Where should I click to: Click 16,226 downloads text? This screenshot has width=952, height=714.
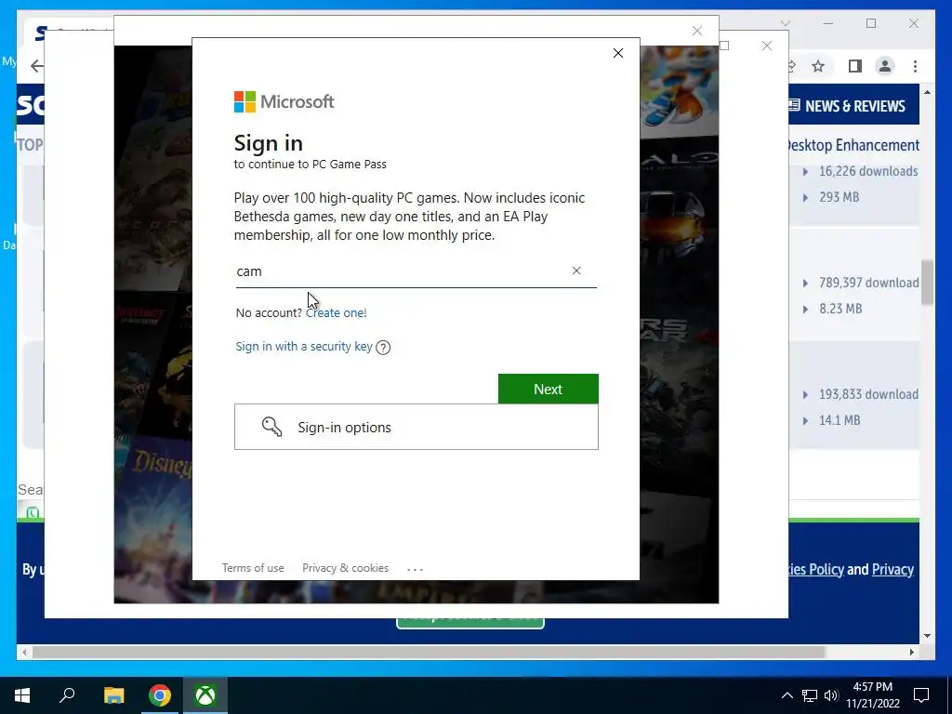[868, 171]
